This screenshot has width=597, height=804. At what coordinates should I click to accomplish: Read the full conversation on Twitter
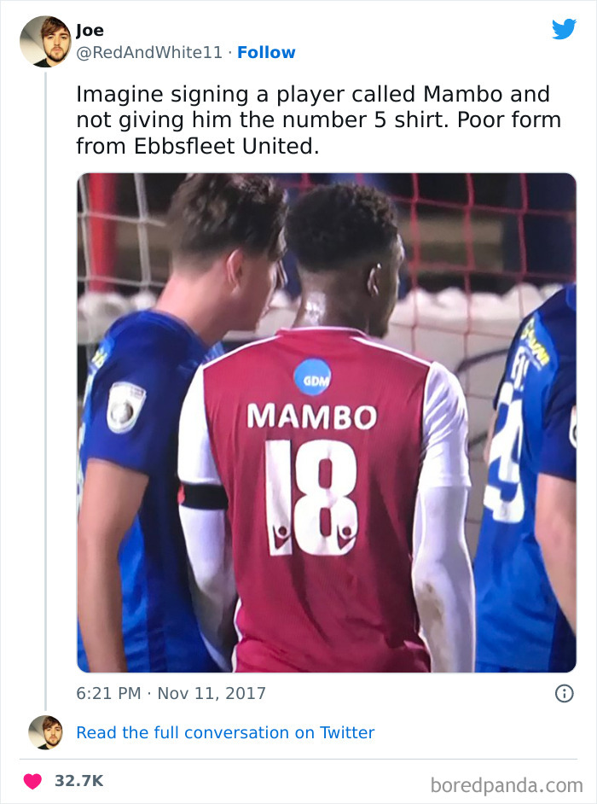click(x=225, y=732)
